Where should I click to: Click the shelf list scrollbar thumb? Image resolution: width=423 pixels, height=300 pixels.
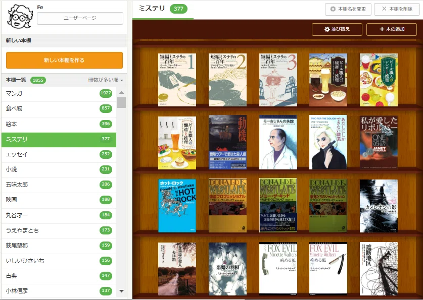122,102
